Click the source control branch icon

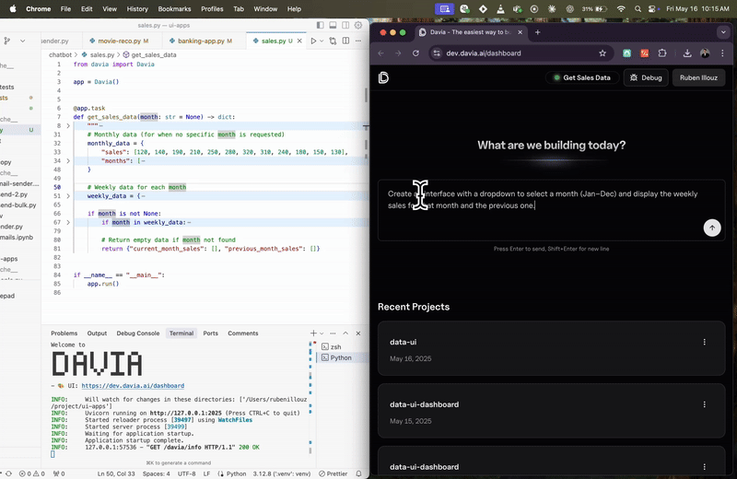[7, 41]
